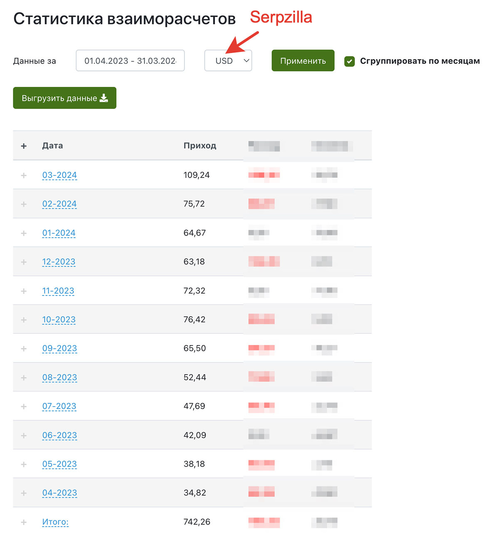
Task: Open the USD currency dropdown
Action: (228, 61)
